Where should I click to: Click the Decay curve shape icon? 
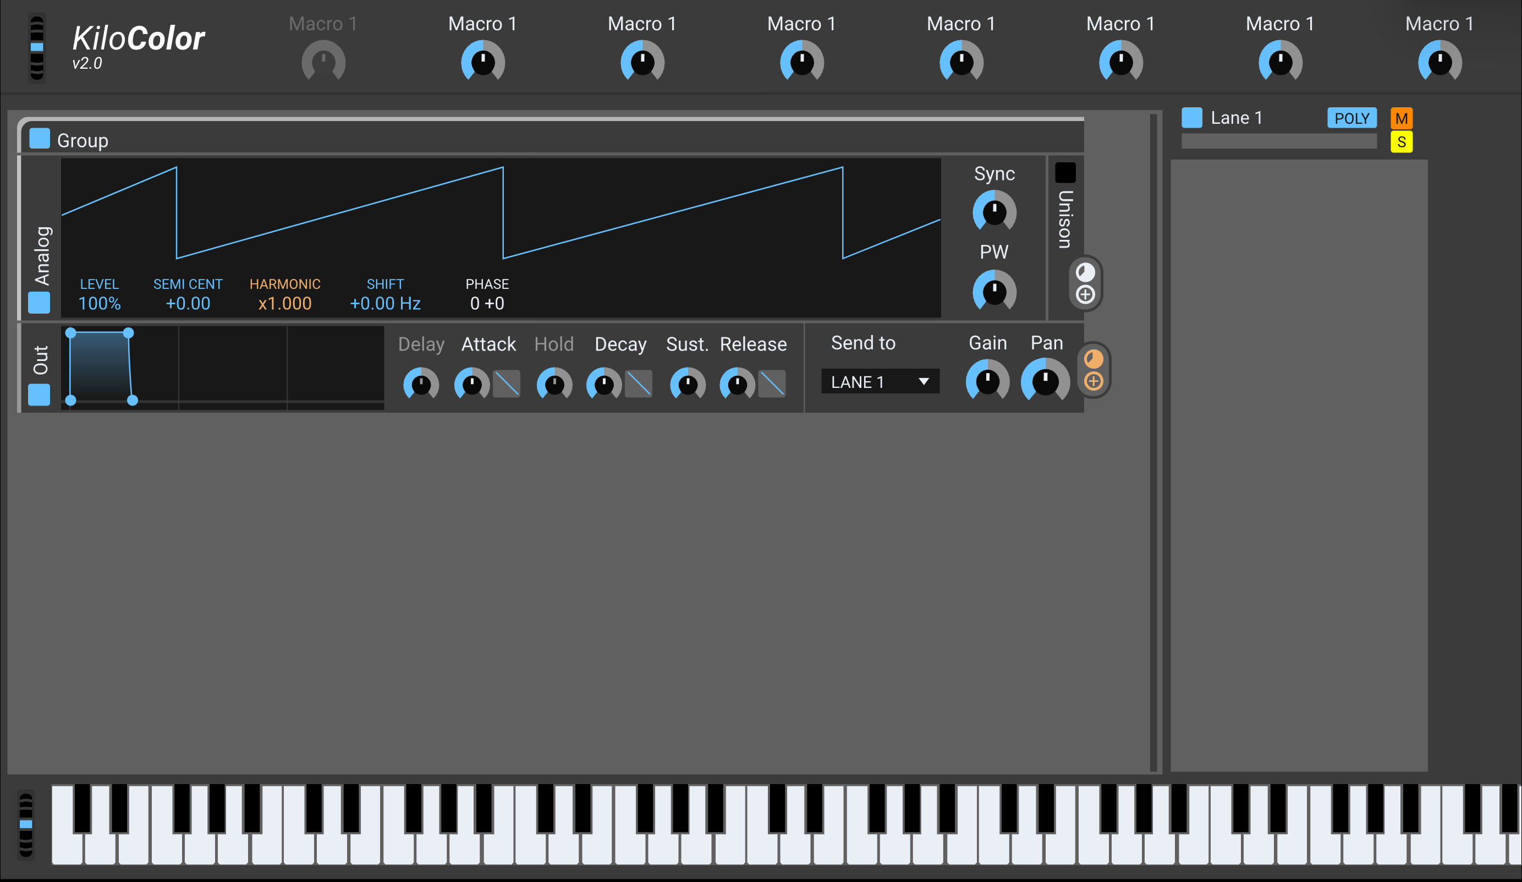coord(639,384)
